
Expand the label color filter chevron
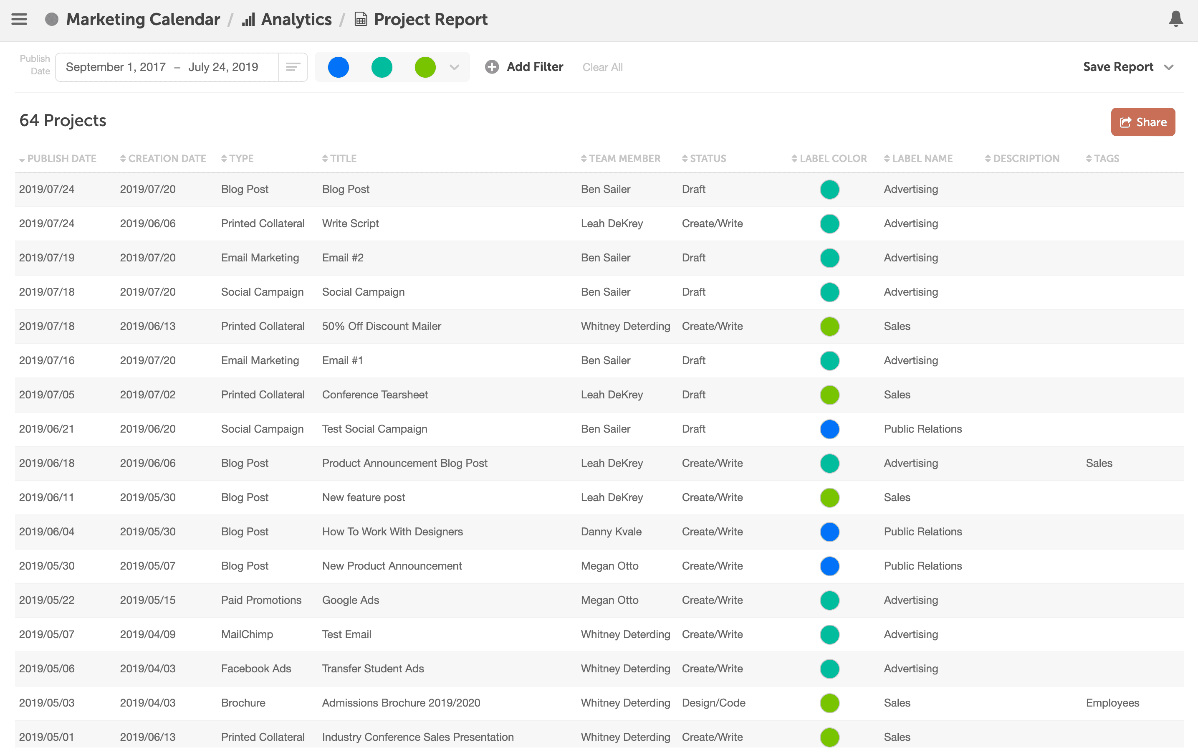click(x=454, y=67)
